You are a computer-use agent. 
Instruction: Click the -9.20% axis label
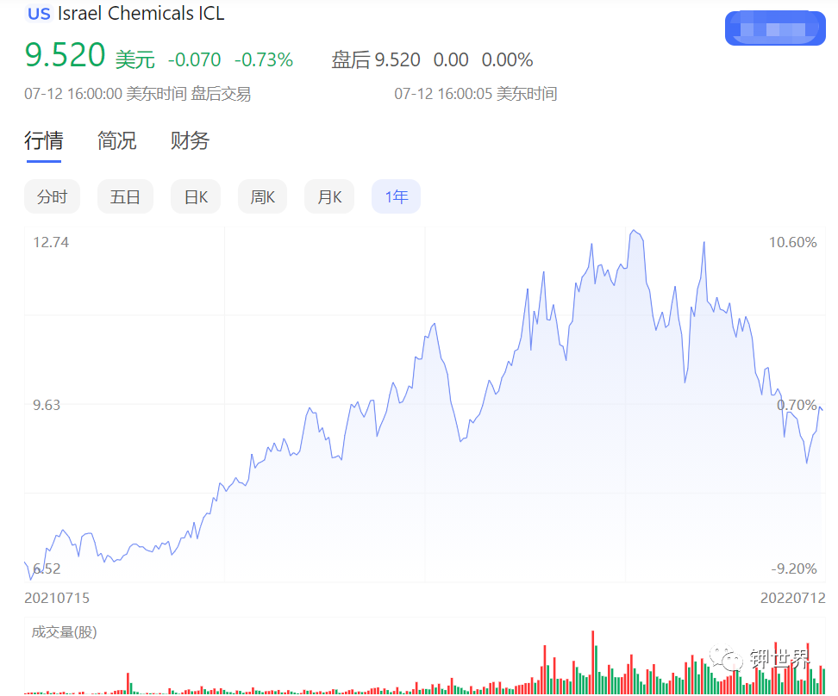tap(794, 569)
